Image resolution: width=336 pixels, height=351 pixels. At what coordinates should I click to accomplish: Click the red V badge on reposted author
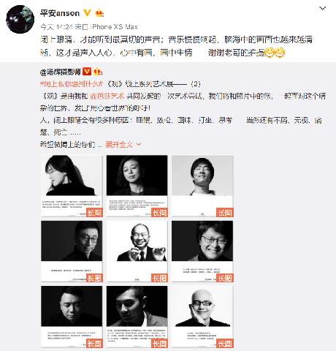pos(87,72)
